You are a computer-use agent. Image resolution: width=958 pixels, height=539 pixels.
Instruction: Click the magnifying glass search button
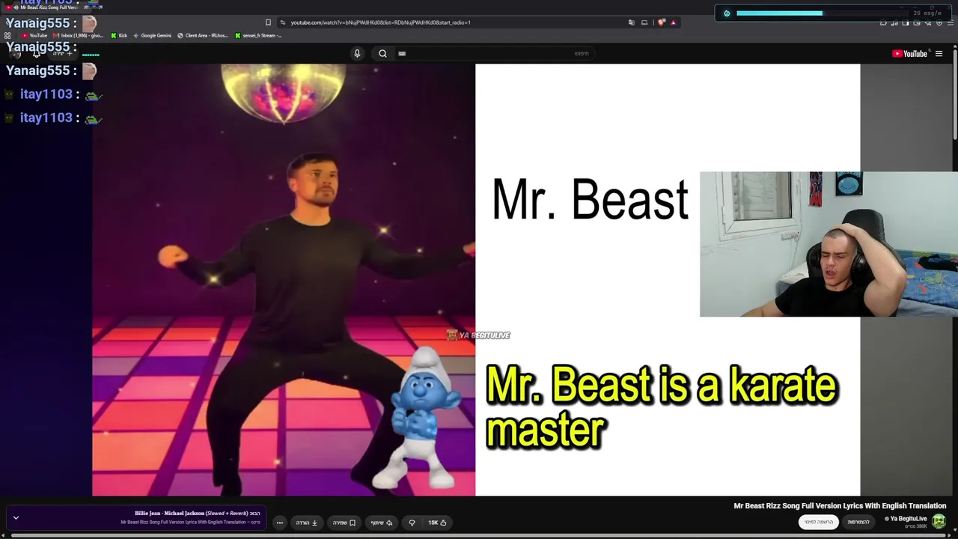coord(382,53)
